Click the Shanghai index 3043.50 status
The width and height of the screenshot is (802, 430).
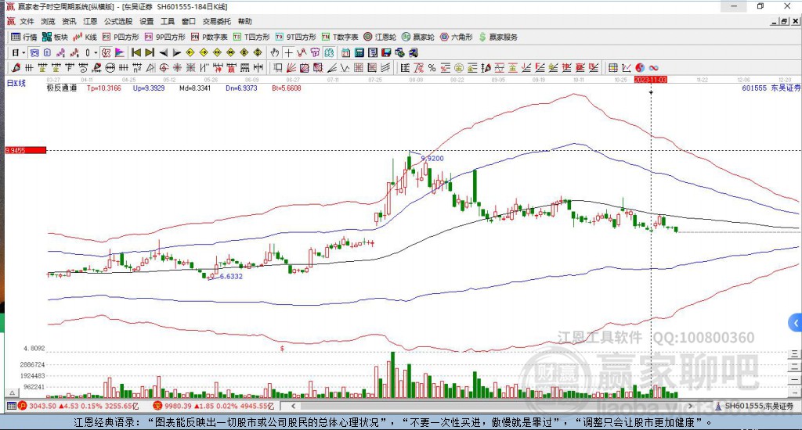pyautogui.click(x=79, y=406)
